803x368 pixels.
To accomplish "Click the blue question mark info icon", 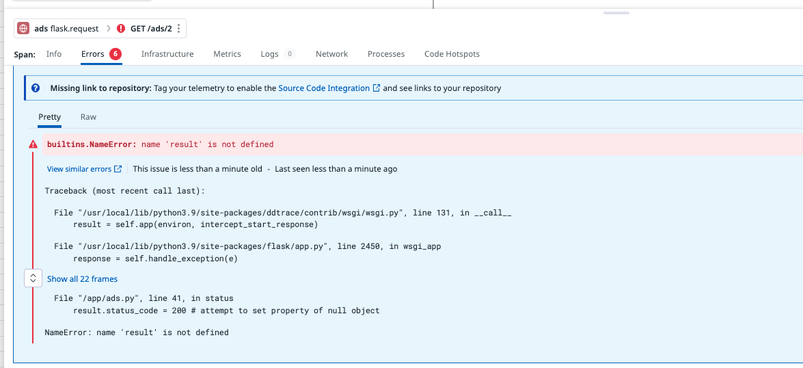I will tap(36, 88).
